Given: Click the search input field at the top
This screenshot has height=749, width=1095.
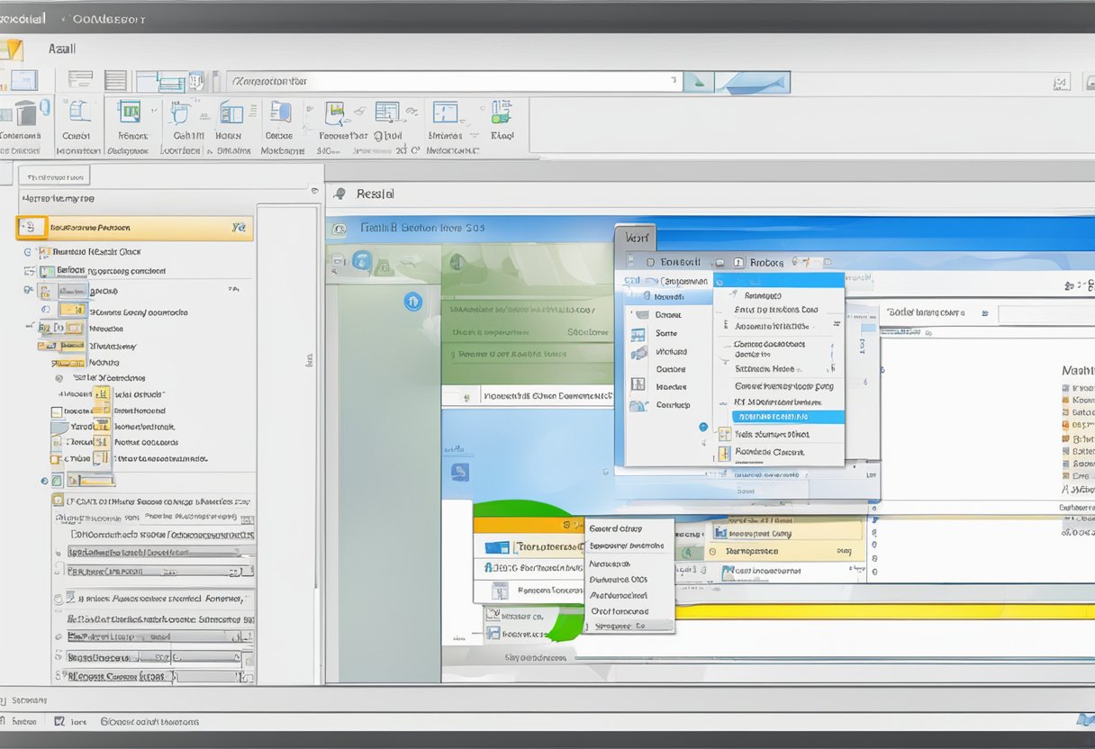Looking at the screenshot, I should pos(450,81).
